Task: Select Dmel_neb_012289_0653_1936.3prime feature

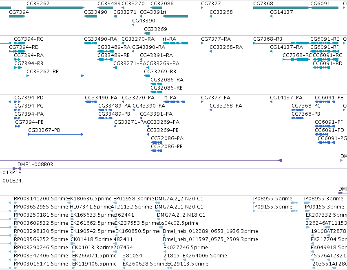Action: pos(210,231)
